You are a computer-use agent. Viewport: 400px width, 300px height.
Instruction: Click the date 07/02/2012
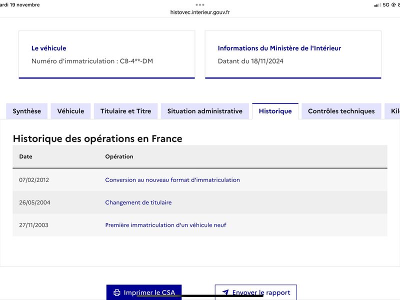(34, 180)
